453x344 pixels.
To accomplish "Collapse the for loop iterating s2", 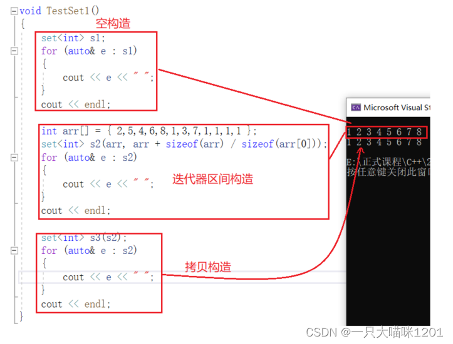I will 14,158.
